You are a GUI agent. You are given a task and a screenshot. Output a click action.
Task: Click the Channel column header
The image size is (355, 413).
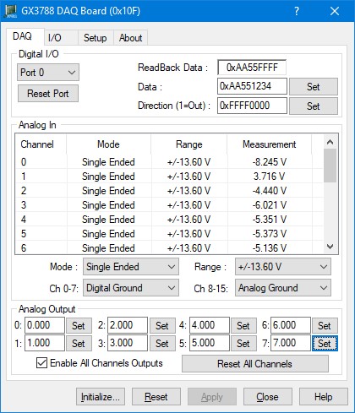[x=41, y=144]
